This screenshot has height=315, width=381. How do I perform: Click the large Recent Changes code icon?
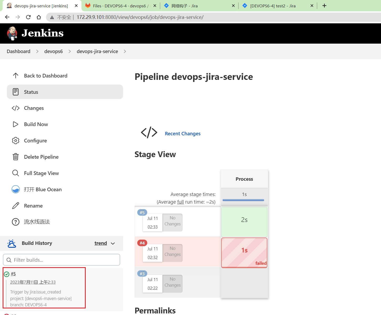pos(149,132)
